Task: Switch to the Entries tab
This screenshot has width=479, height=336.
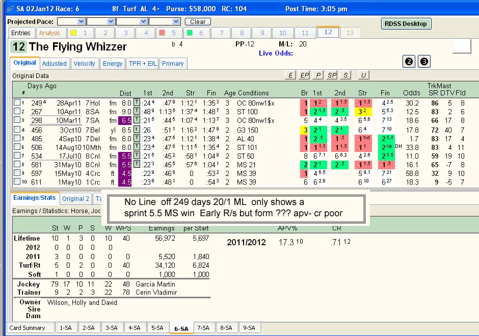Action: (21, 33)
